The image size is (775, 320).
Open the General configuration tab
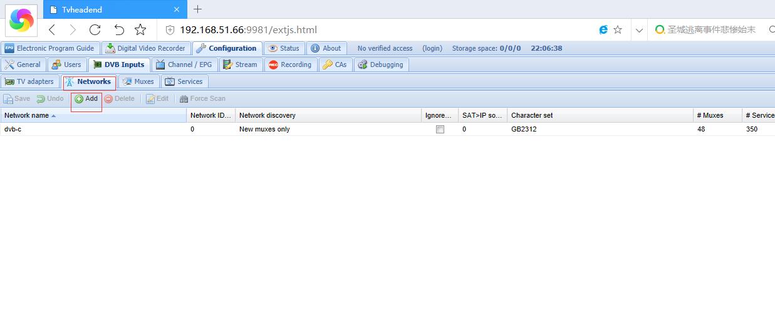pyautogui.click(x=23, y=65)
